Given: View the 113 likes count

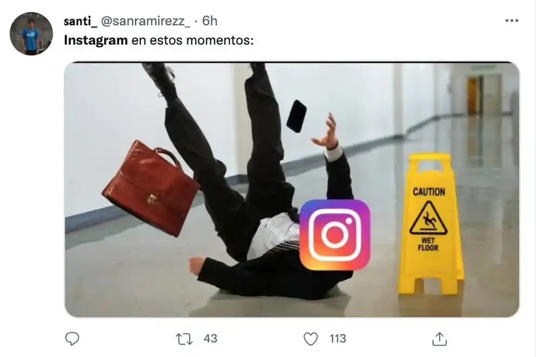Looking at the screenshot, I should pyautogui.click(x=338, y=339).
